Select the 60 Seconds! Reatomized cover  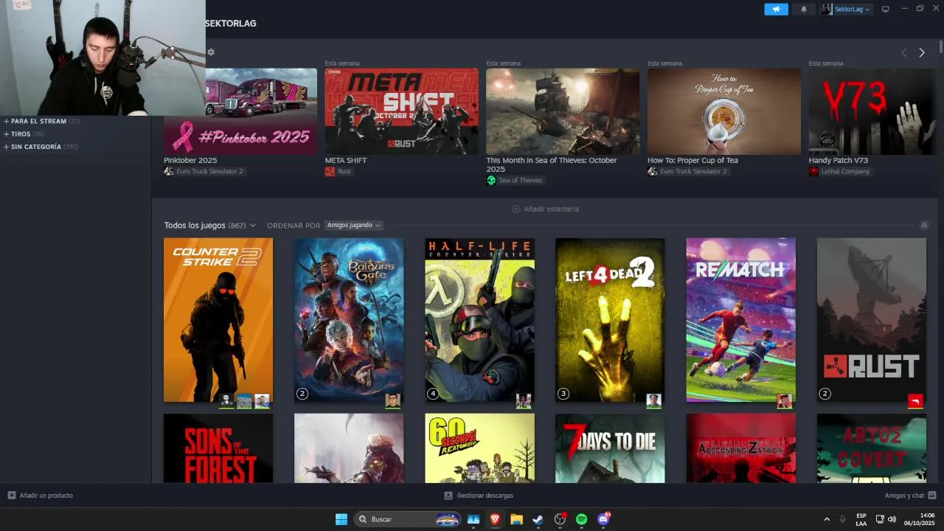pos(479,448)
